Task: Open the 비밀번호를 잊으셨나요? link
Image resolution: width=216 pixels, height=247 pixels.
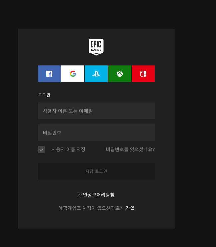Action: click(x=130, y=149)
